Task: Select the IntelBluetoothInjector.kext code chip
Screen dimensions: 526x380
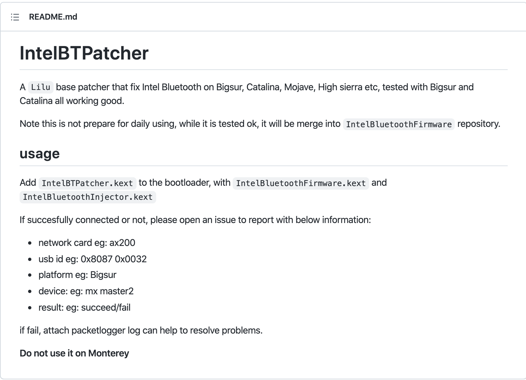Action: 88,197
